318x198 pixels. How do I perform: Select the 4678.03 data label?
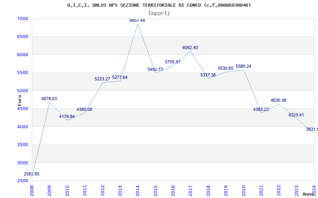[49, 99]
